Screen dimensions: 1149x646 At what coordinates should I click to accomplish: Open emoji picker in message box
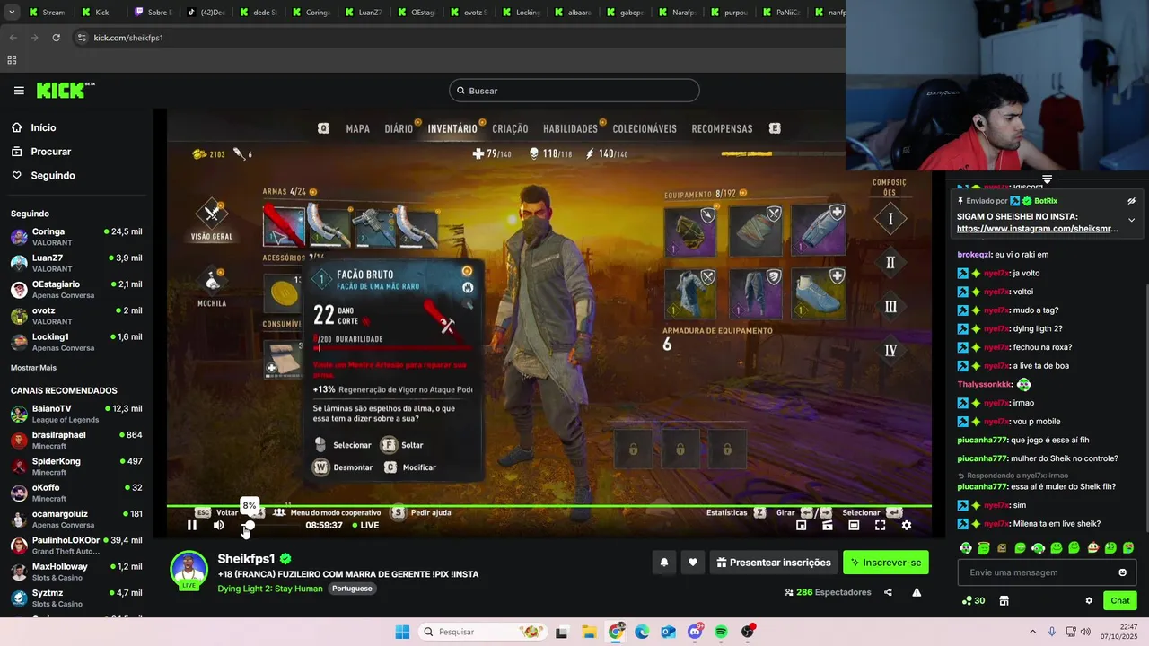(1122, 572)
